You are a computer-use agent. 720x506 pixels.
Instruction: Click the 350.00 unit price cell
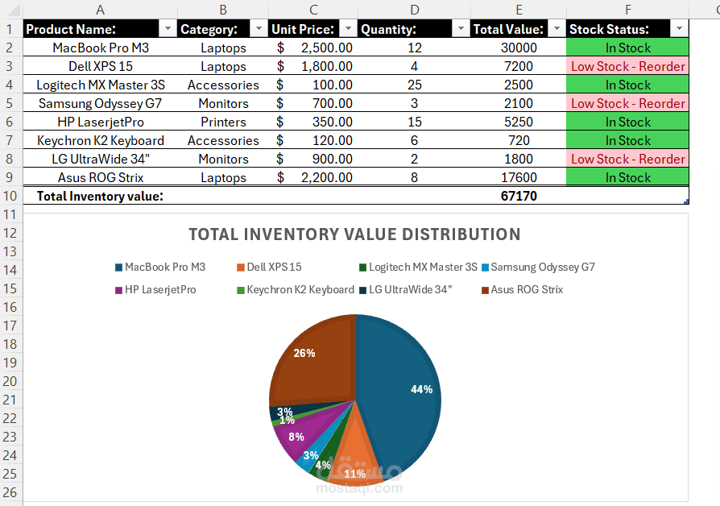[x=313, y=122]
